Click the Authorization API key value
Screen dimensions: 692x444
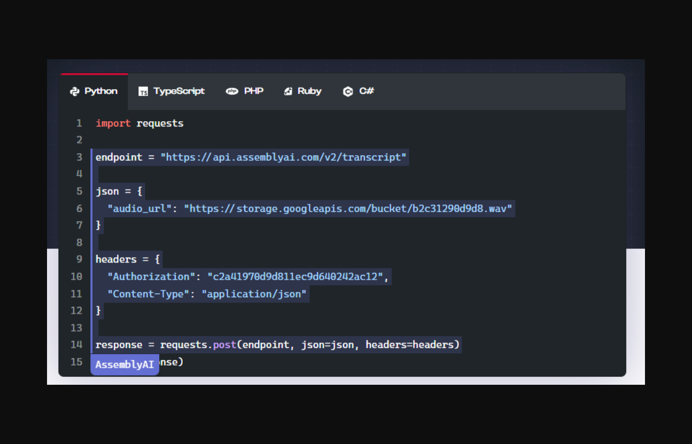pyautogui.click(x=296, y=277)
